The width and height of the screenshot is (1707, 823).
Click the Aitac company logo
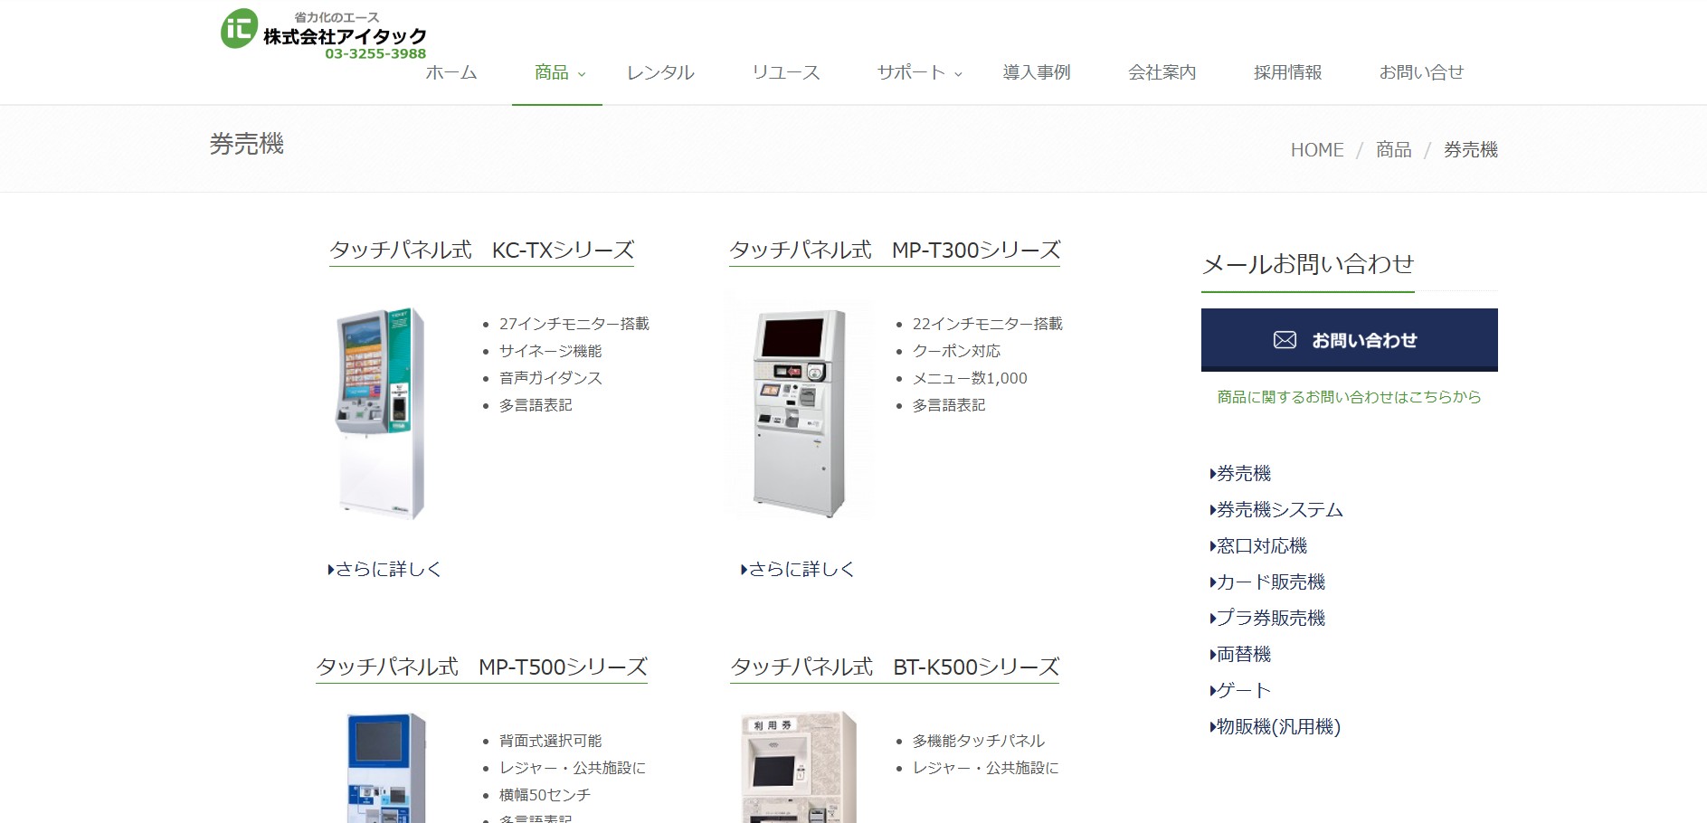coord(323,34)
